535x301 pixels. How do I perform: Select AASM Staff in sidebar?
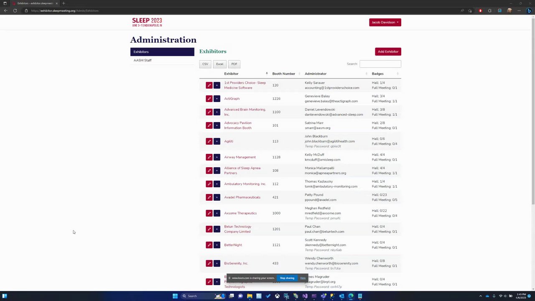(x=162, y=60)
